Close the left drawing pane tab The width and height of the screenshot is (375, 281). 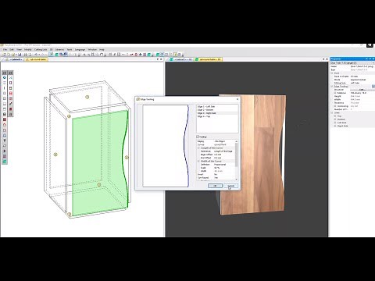[161, 59]
